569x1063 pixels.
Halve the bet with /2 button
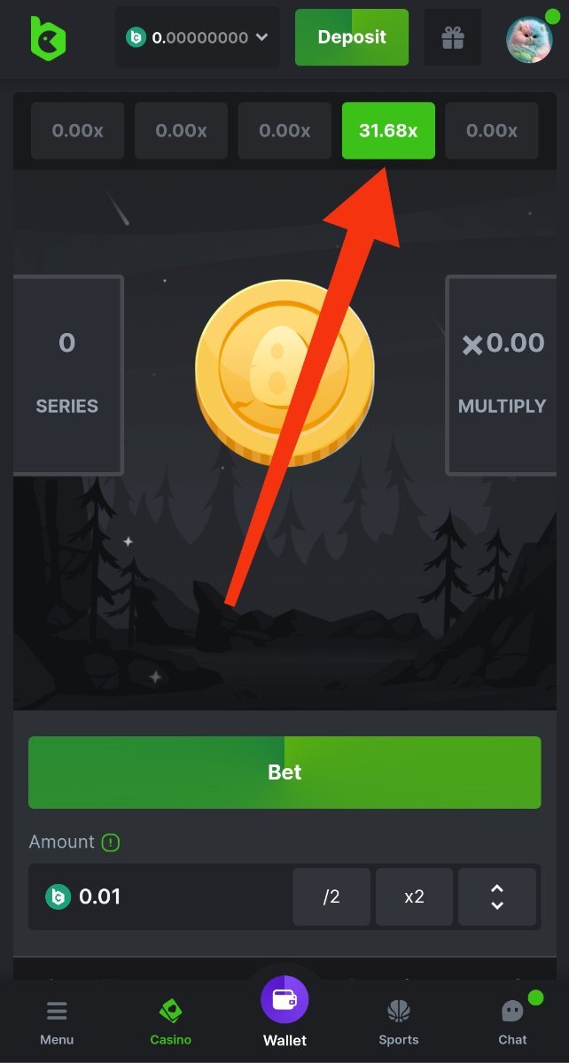tap(331, 897)
